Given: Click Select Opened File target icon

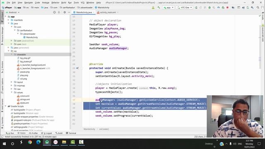Looking at the screenshot, I should [54, 12].
